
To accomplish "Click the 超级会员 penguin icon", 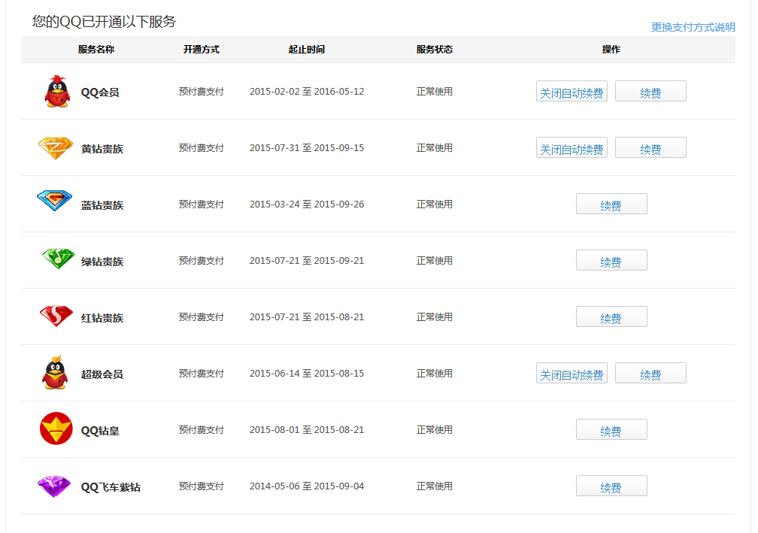I will [55, 372].
